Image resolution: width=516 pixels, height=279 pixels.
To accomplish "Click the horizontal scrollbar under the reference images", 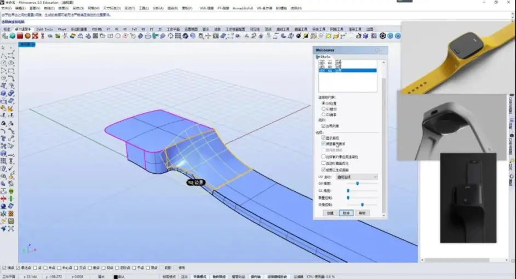I will (x=464, y=260).
